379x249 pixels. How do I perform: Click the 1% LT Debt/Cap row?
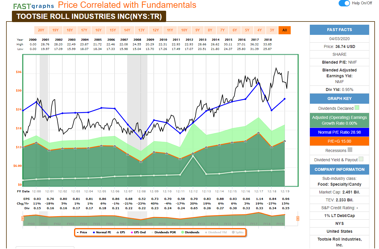point(340,216)
